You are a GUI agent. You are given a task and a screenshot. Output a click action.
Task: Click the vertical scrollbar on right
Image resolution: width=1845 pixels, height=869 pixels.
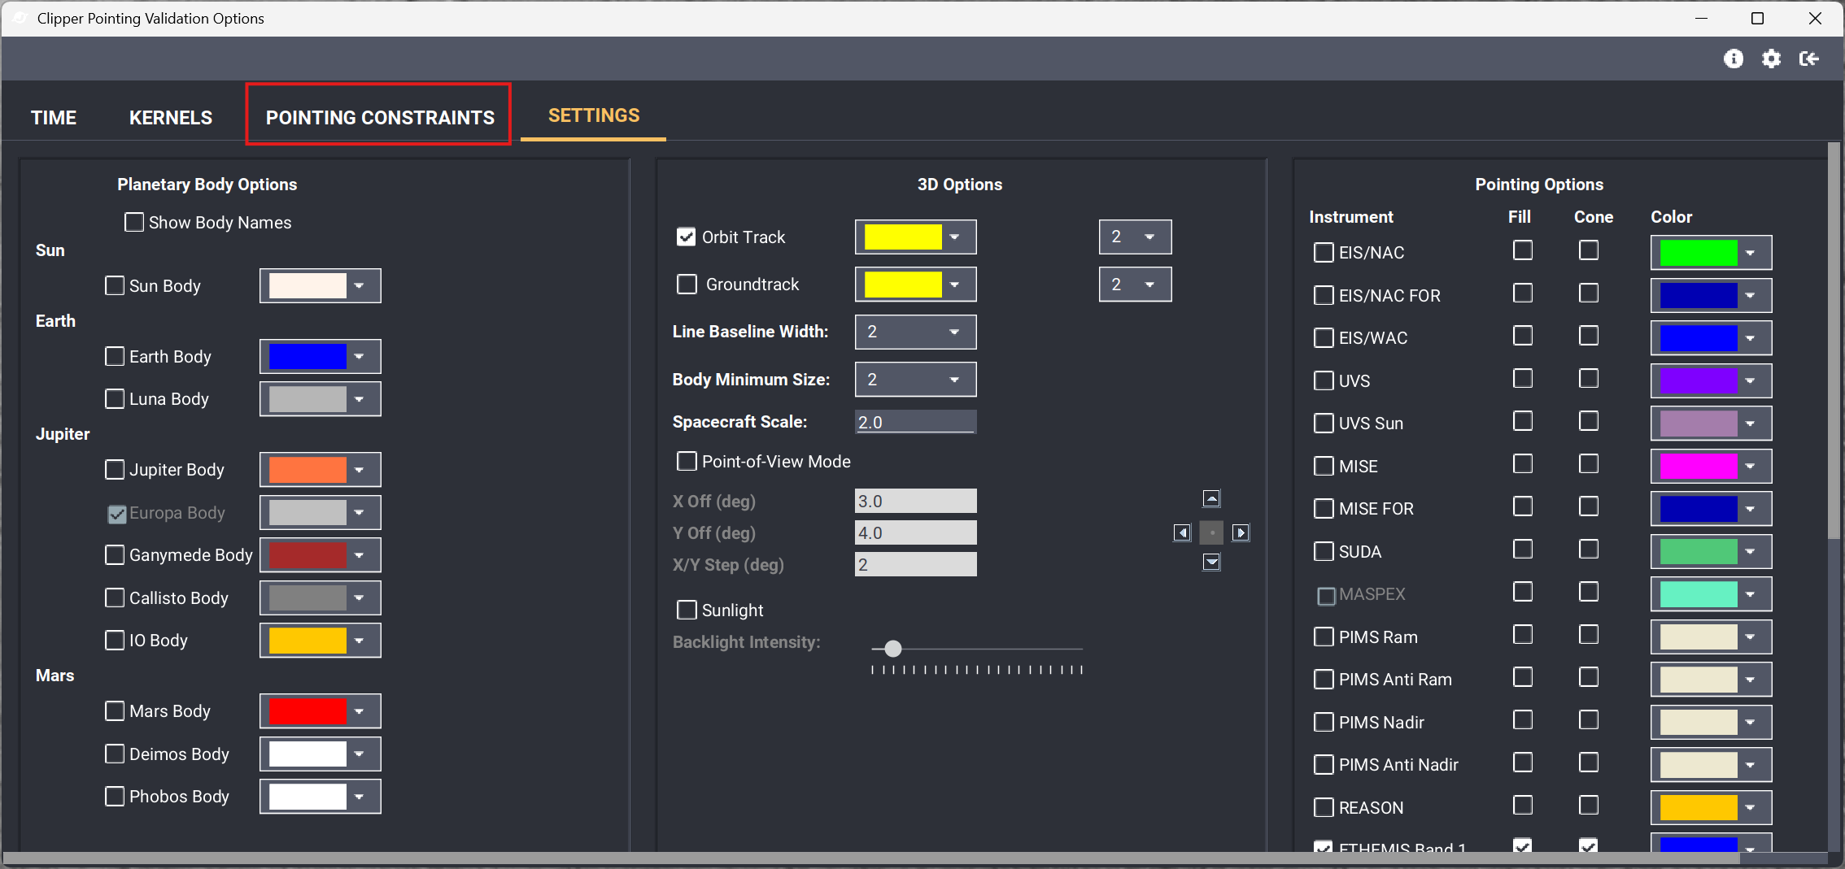coord(1834,341)
